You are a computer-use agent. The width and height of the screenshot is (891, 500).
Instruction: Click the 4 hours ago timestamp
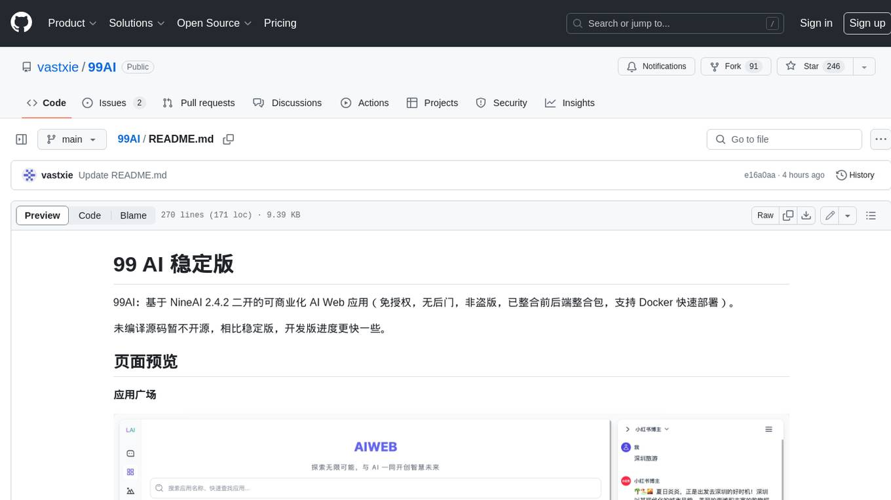click(803, 175)
